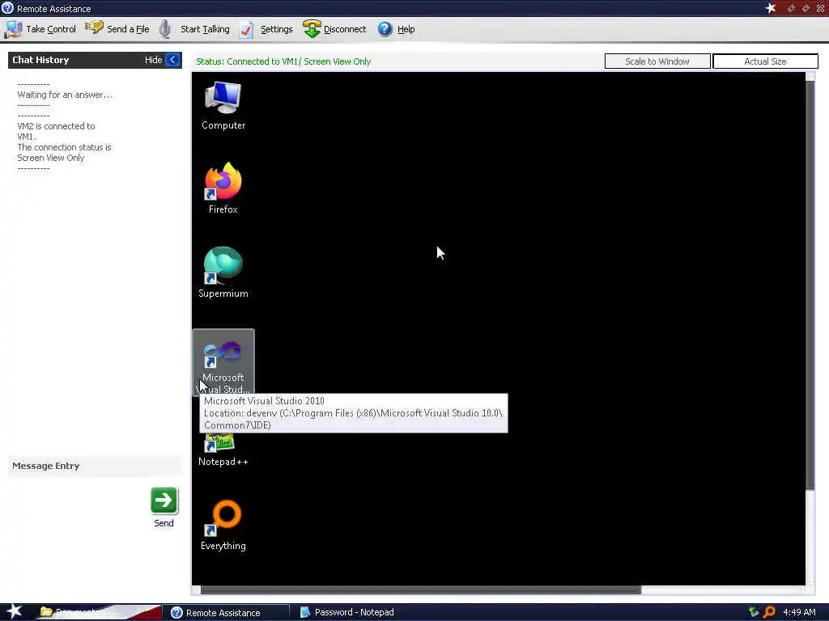The image size is (829, 621).
Task: Click the Take Control toolbar button
Action: click(x=40, y=29)
